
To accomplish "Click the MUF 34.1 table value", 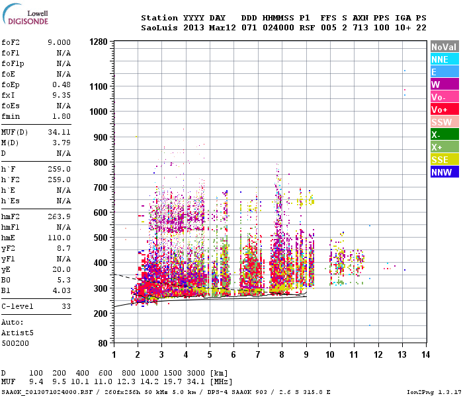I will [196, 382].
